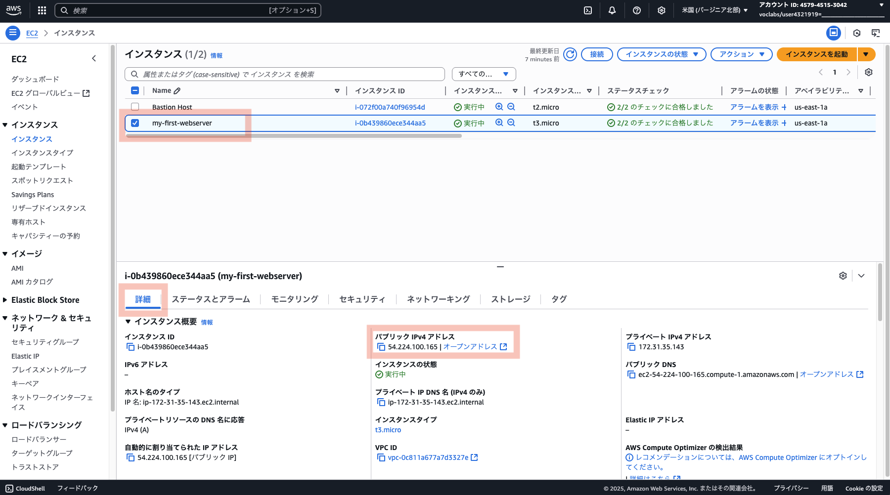Click the EC2 breadcrumb link

pos(32,33)
